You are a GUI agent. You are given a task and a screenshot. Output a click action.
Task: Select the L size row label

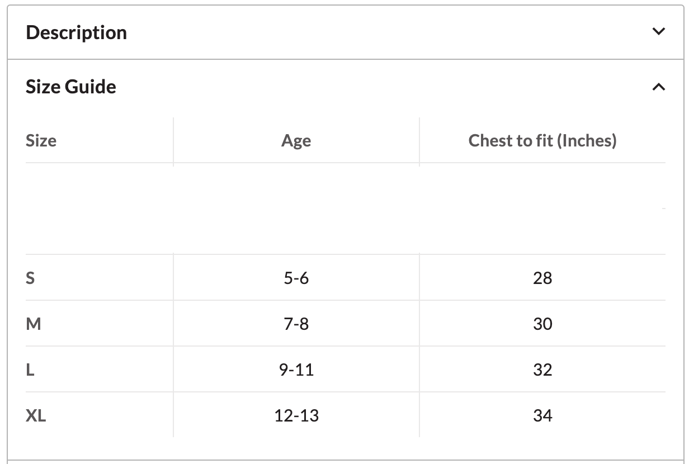pyautogui.click(x=30, y=370)
